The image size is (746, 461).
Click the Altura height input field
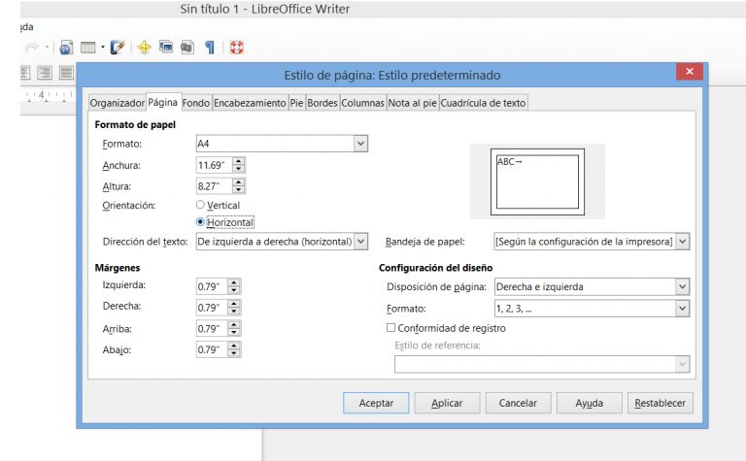214,186
